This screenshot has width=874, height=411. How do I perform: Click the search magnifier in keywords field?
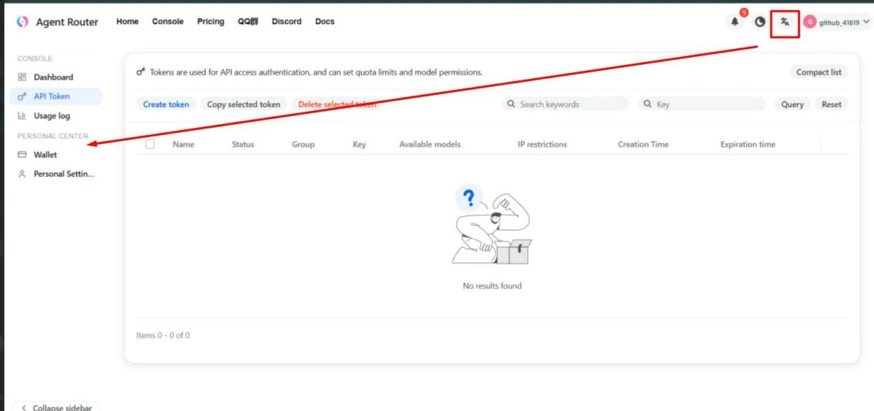coord(511,104)
